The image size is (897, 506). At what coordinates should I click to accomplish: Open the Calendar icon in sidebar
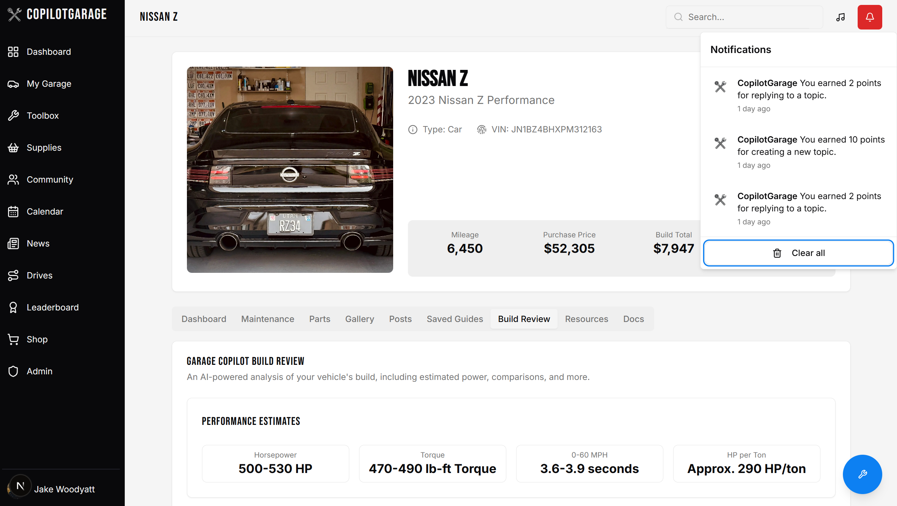click(13, 212)
